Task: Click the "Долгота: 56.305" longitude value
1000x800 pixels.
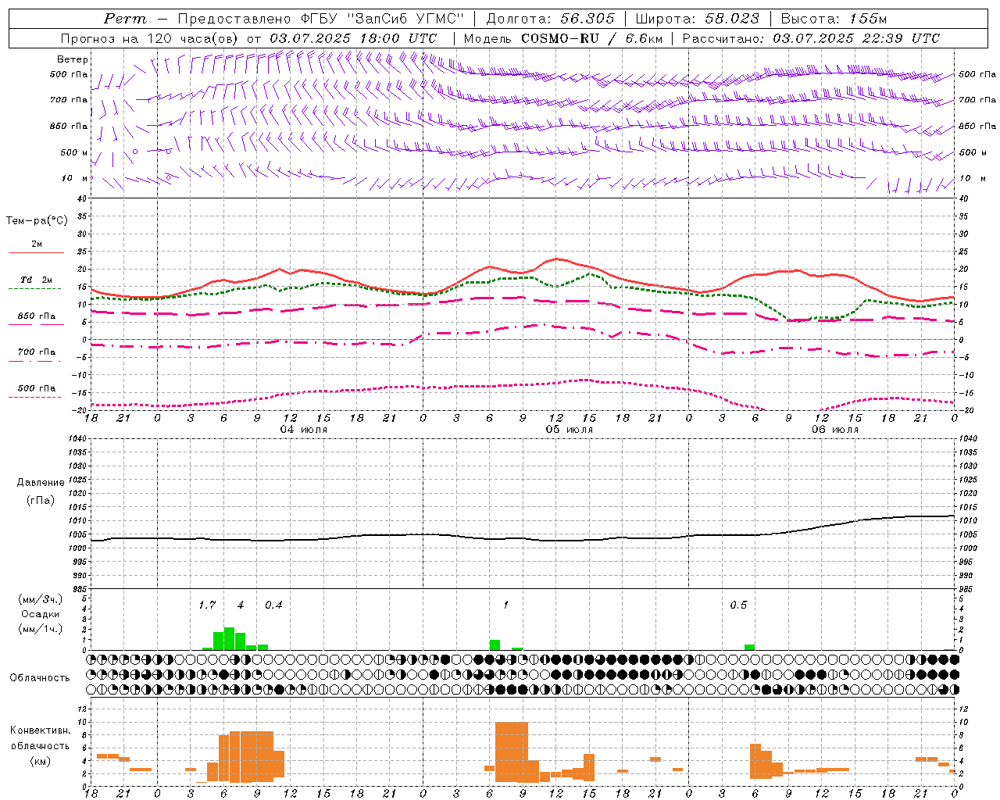Action: 551,19
